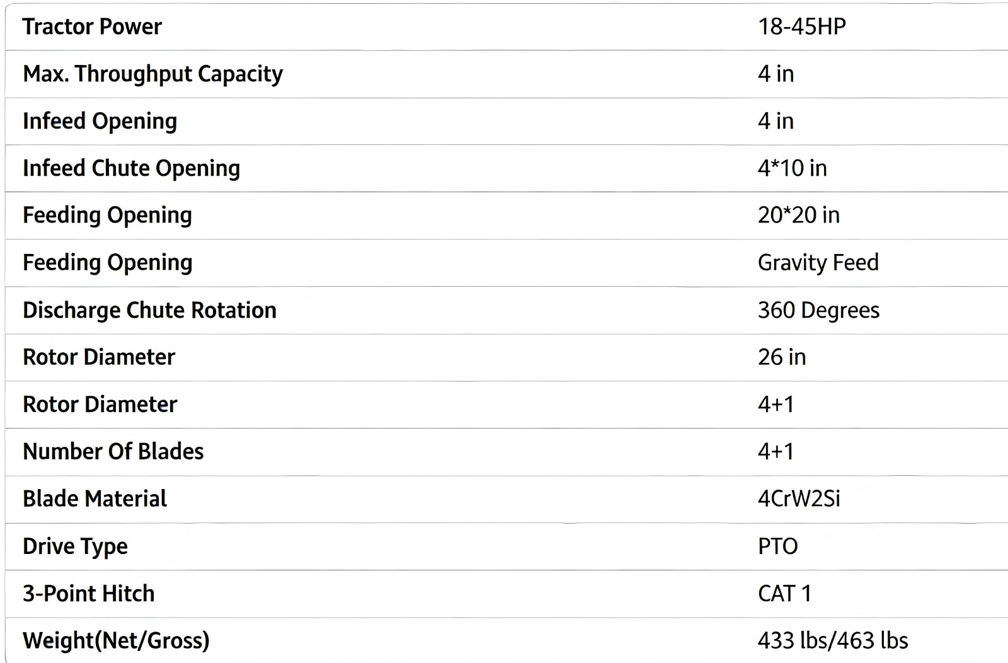Select the Blade Material label
Viewport: 1008px width, 663px height.
pos(94,499)
